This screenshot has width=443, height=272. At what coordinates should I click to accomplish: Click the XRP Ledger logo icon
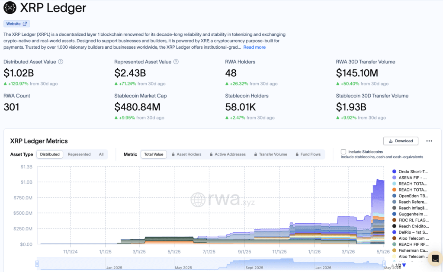tap(10, 8)
